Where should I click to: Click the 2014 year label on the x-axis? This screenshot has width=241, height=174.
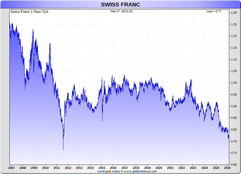tap(91, 168)
